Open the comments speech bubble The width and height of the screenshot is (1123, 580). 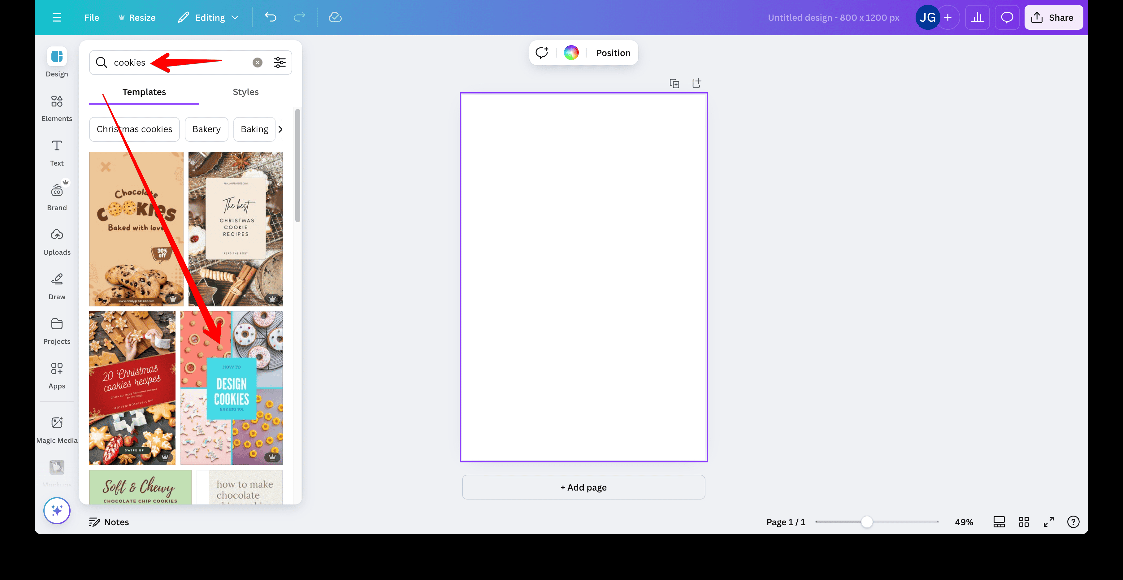[x=1007, y=17]
